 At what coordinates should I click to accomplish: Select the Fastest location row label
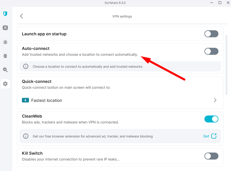tap(46, 100)
